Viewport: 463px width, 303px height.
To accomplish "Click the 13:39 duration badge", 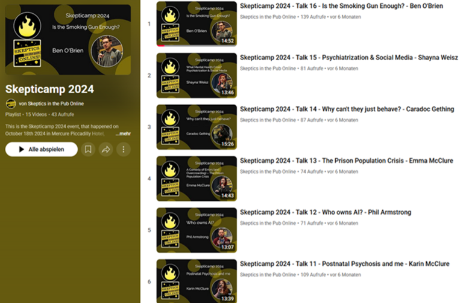I will click(x=227, y=299).
